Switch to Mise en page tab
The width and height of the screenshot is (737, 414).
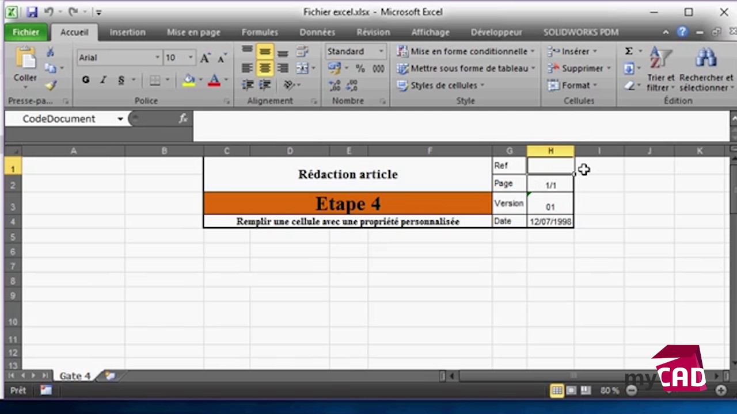pos(193,32)
